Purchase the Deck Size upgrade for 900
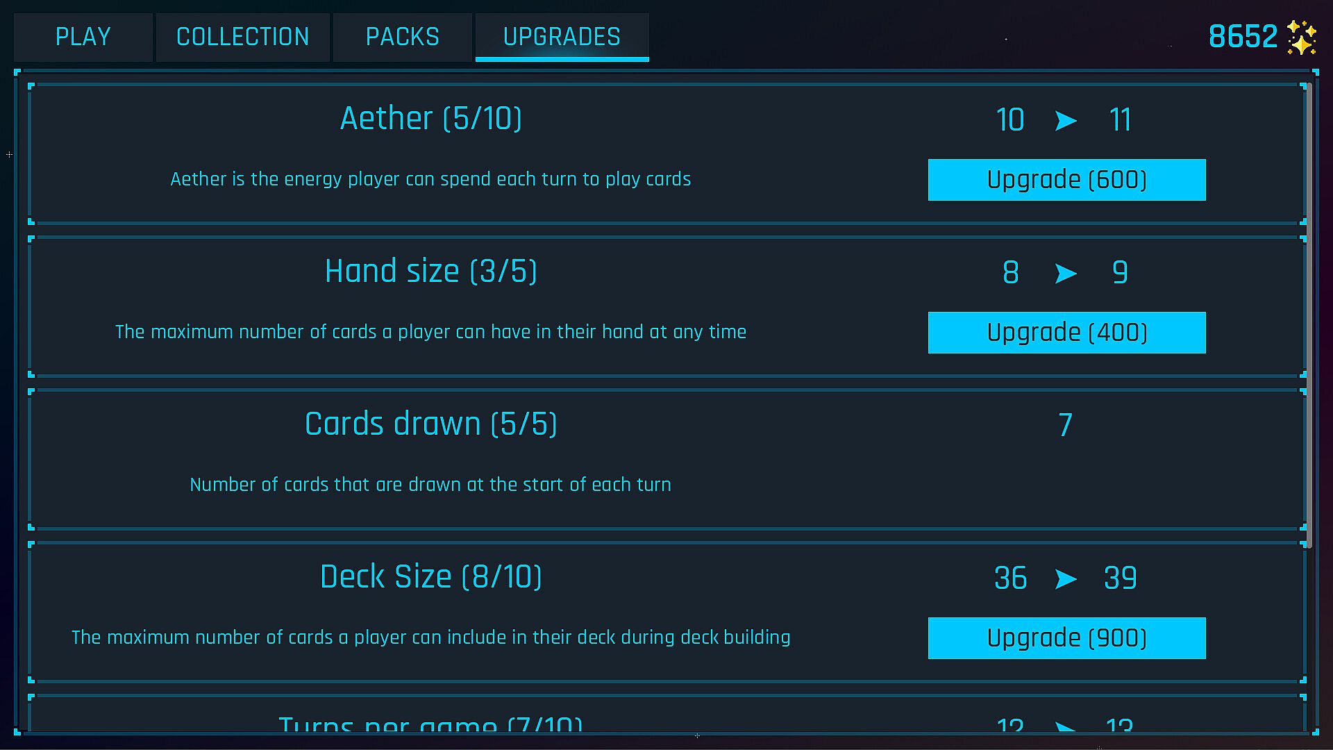Image resolution: width=1333 pixels, height=750 pixels. [x=1066, y=638]
